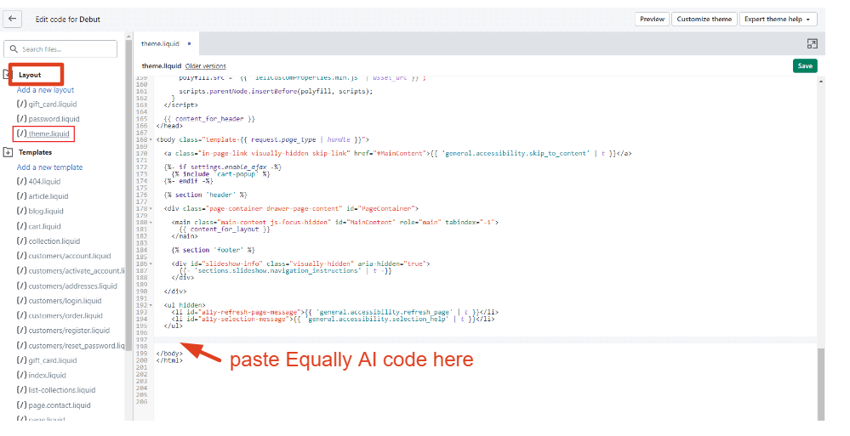Screen dimensions: 850x436
Task: Collapse the Templates folder
Action: pos(8,152)
